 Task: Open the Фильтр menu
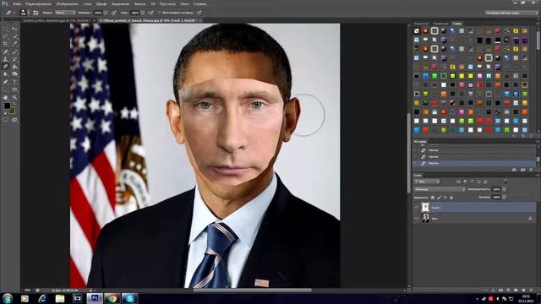click(139, 3)
